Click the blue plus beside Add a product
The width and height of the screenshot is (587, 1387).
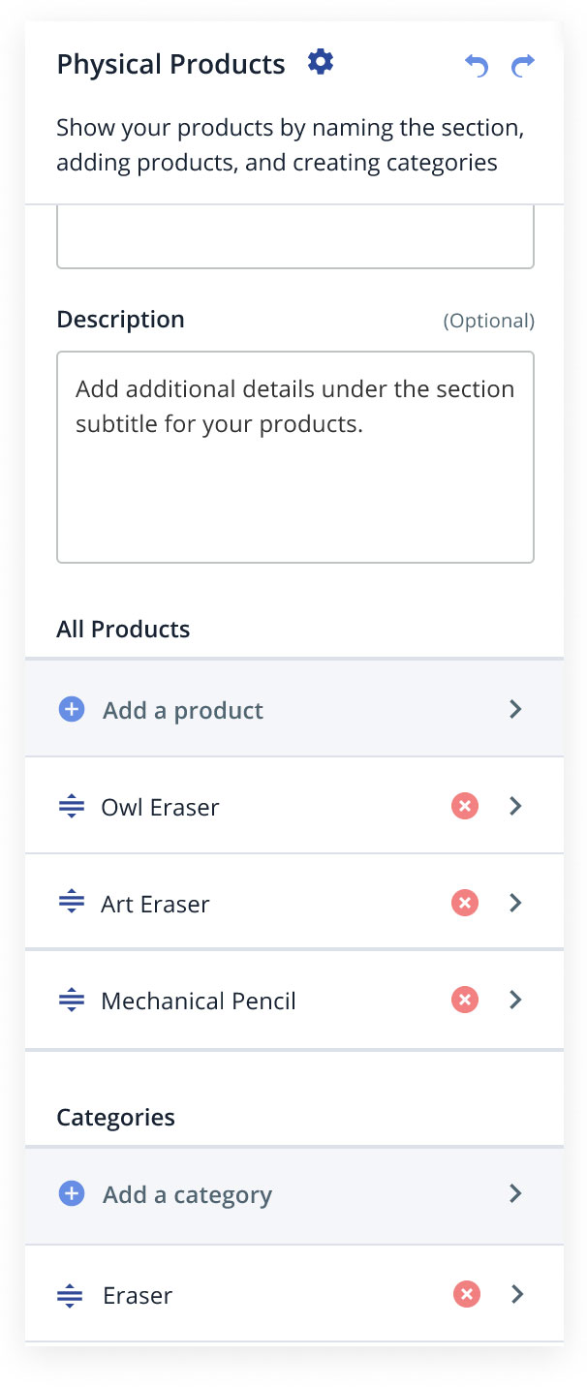[72, 710]
